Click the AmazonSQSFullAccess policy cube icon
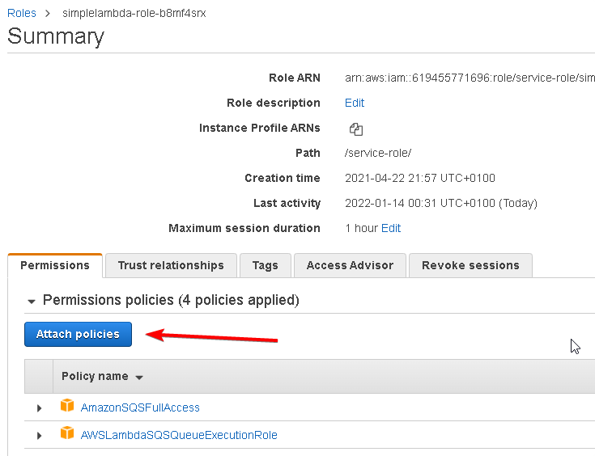The width and height of the screenshot is (595, 456). pos(67,405)
